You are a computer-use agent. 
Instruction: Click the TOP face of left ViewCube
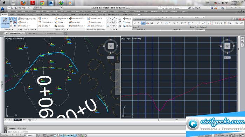coord(111,46)
